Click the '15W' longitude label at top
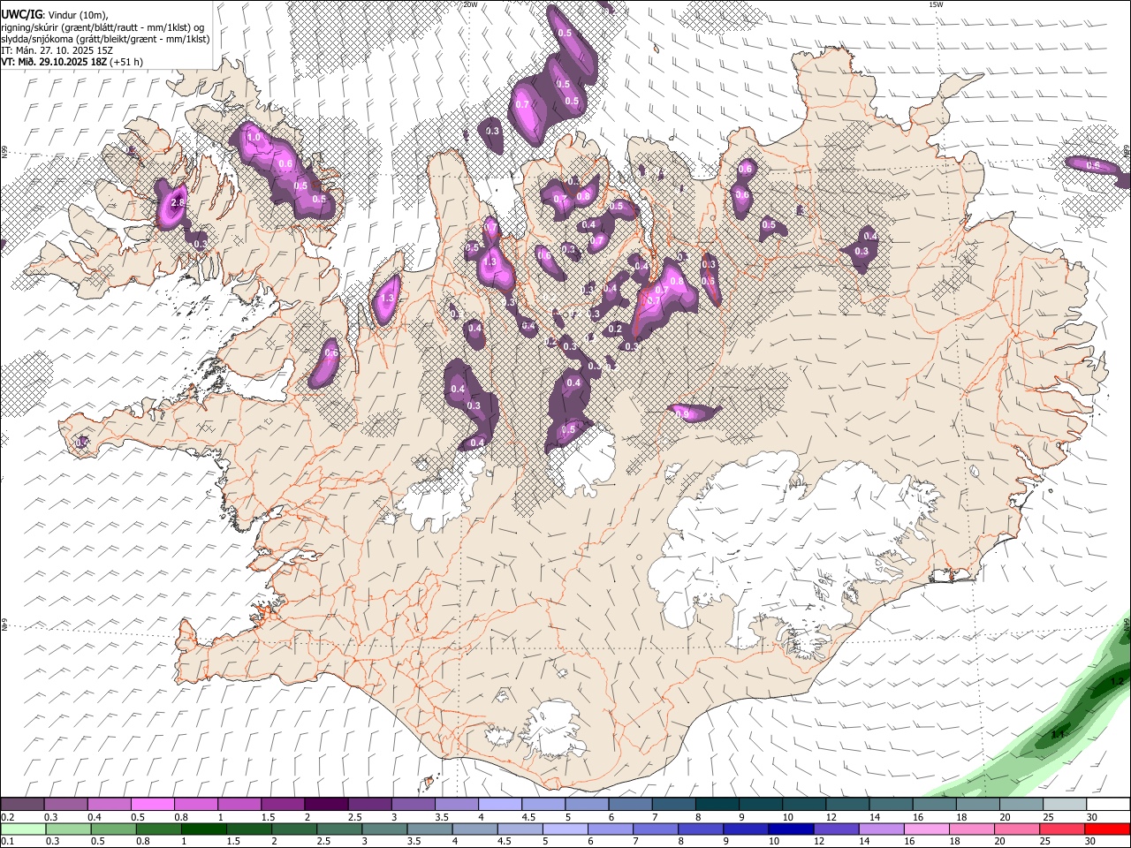The width and height of the screenshot is (1131, 848). coord(935,4)
